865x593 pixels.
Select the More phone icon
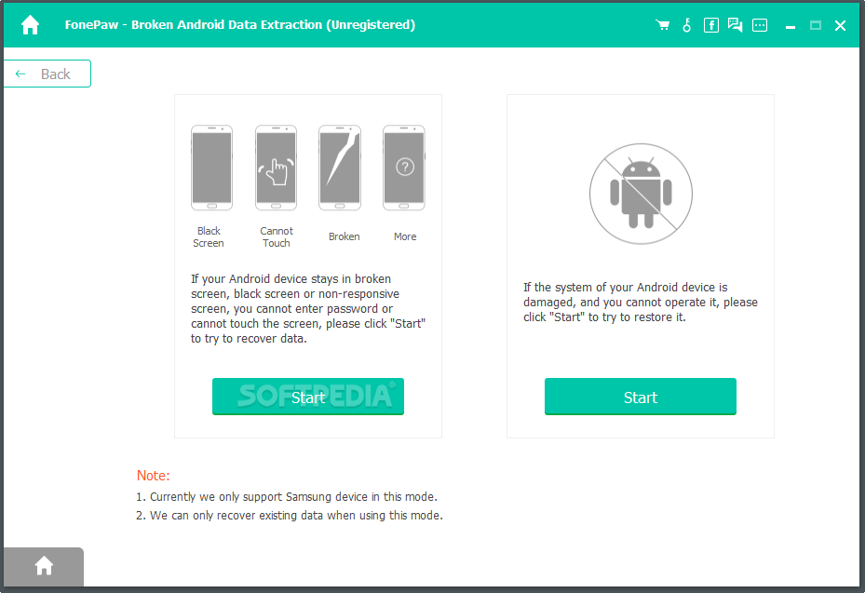point(404,168)
